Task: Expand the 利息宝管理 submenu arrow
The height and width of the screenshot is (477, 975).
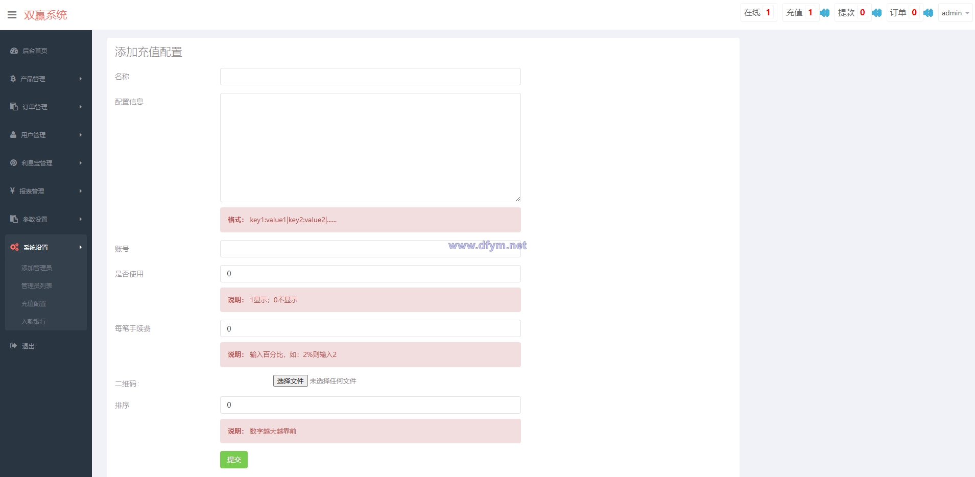Action: click(81, 163)
